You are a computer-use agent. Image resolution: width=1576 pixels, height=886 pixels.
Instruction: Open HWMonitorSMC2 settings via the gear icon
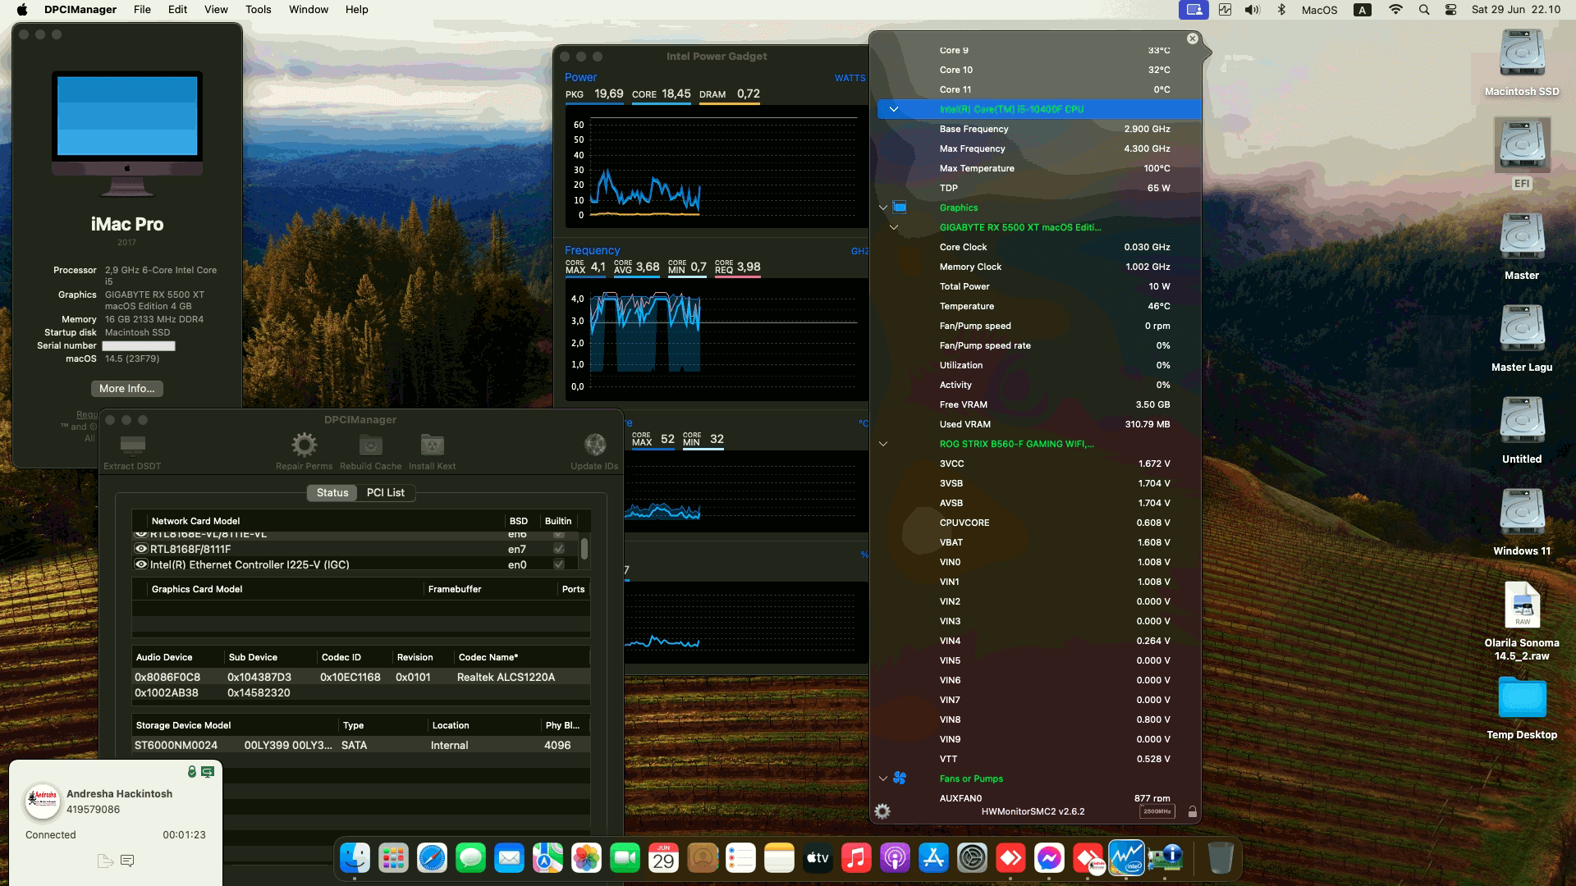click(882, 811)
